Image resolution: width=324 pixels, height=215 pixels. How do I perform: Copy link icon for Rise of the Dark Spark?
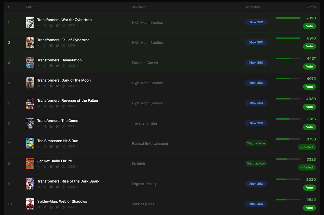[x=39, y=187]
